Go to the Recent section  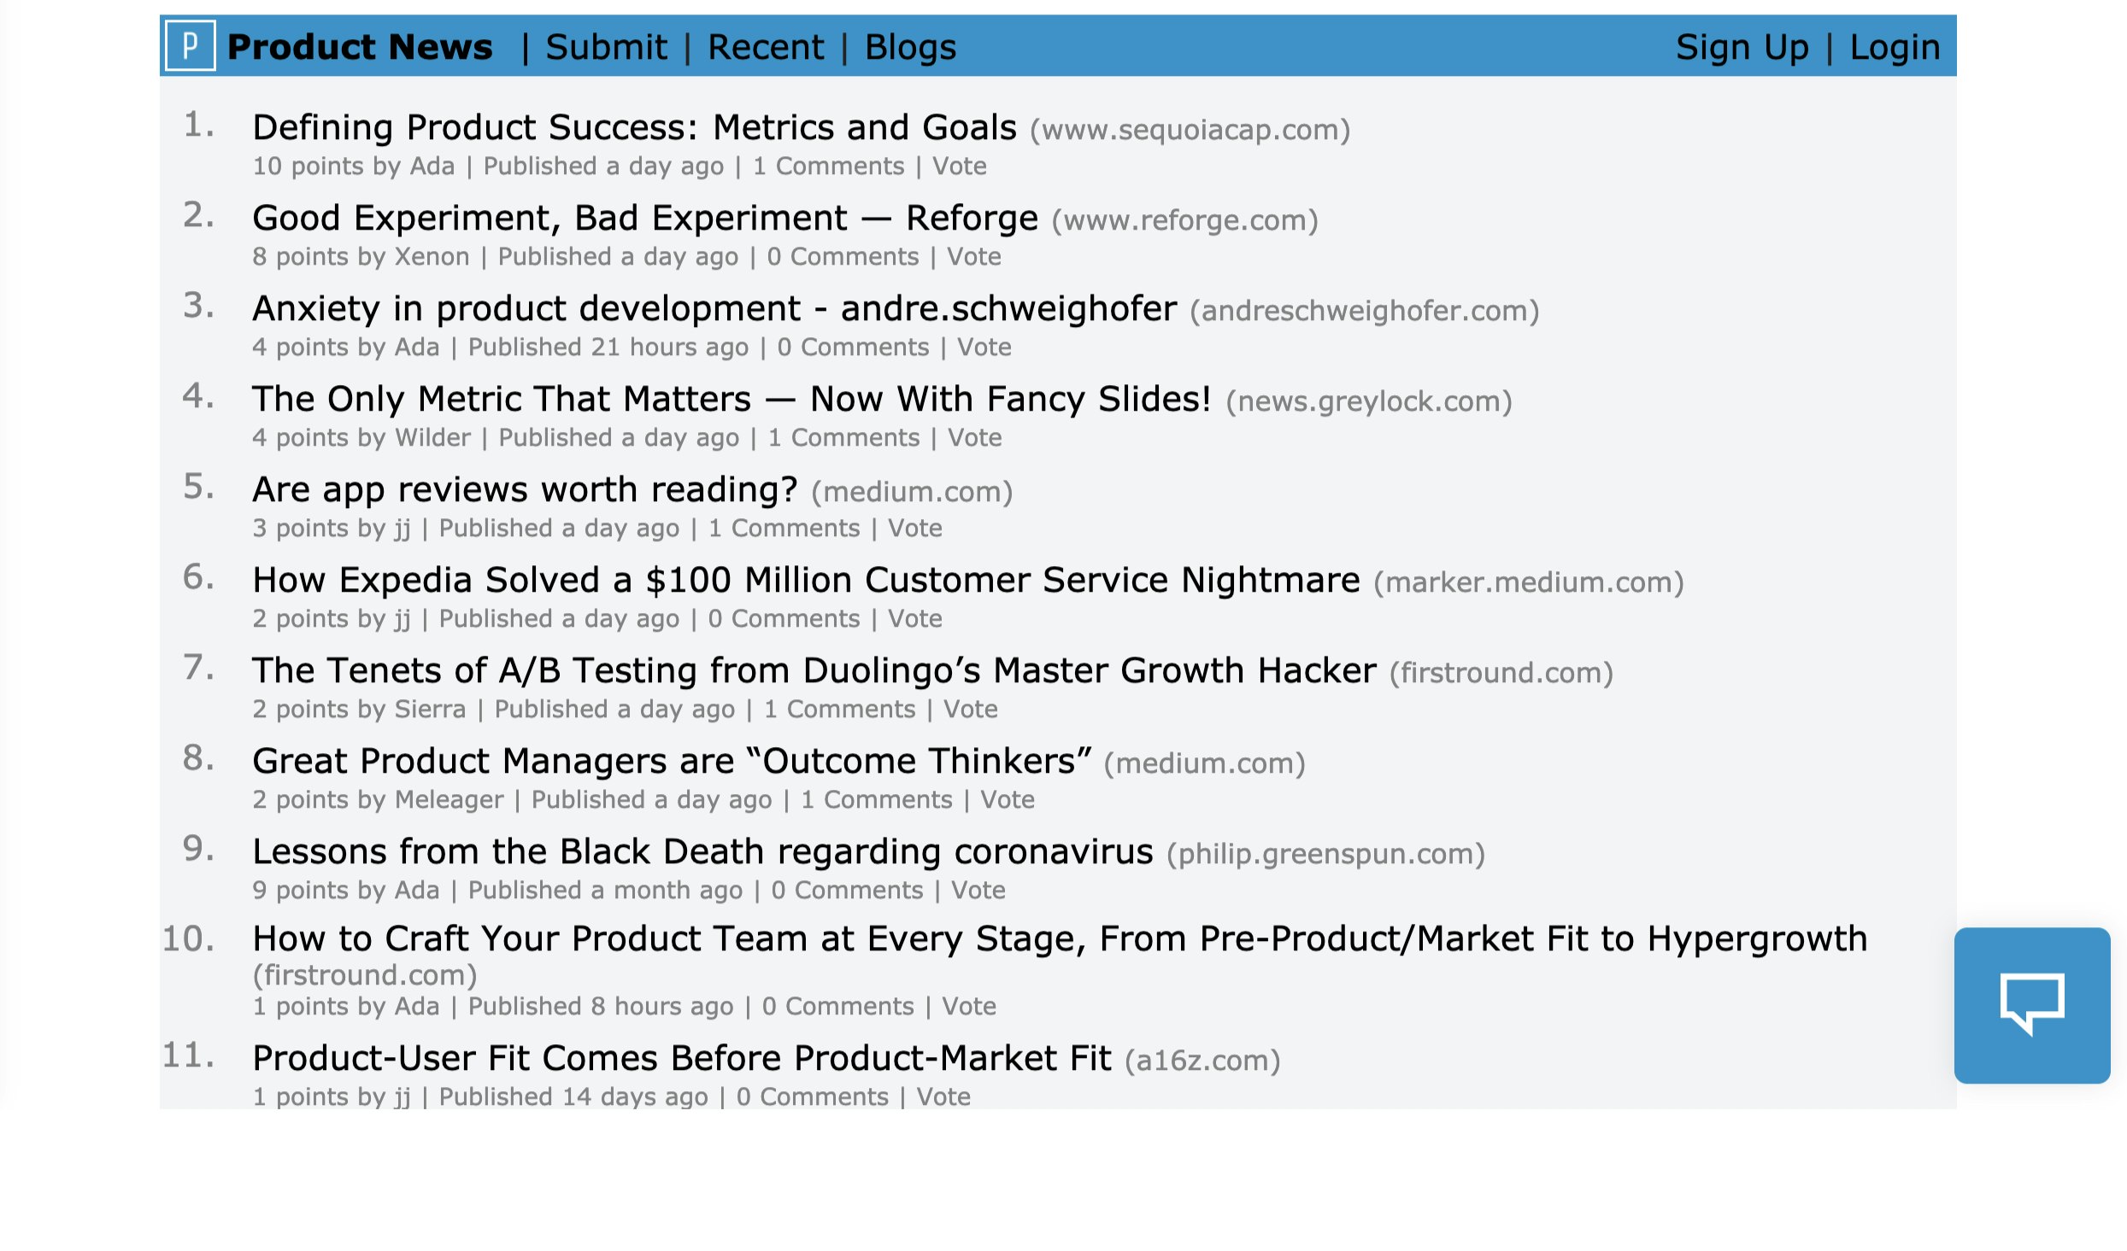pyautogui.click(x=766, y=47)
